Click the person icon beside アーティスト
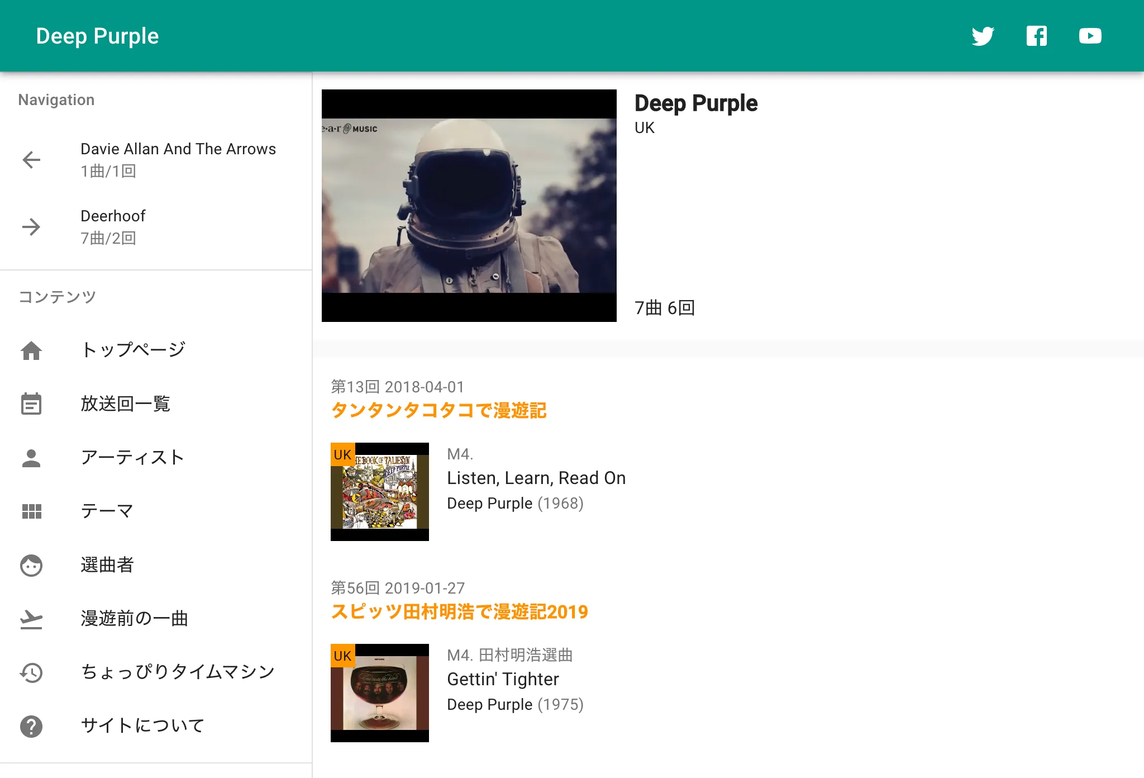 tap(31, 458)
